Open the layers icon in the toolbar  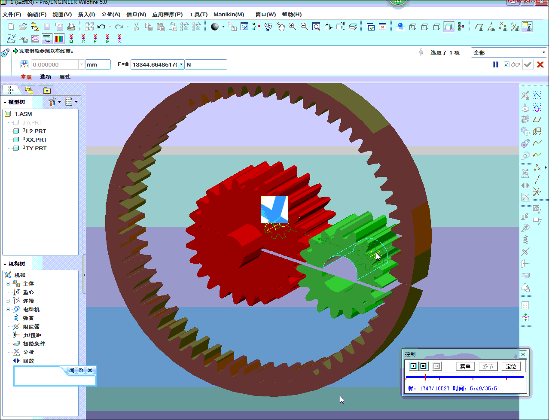point(353,27)
